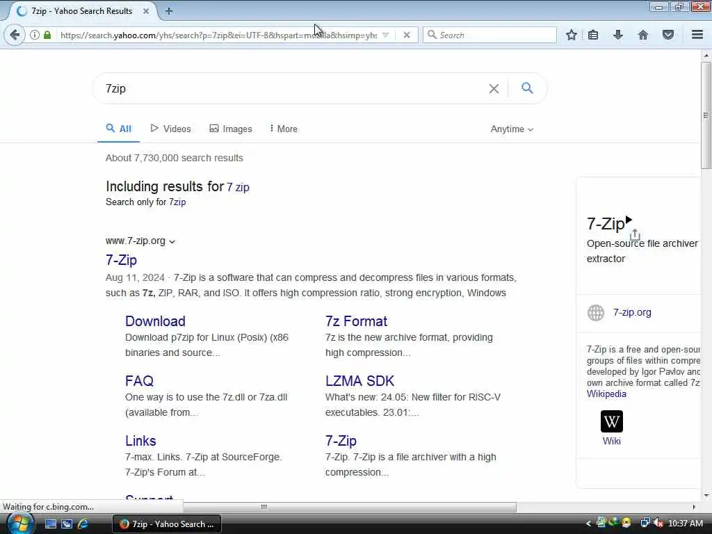Open the LZMA SDK sublink

tap(359, 381)
